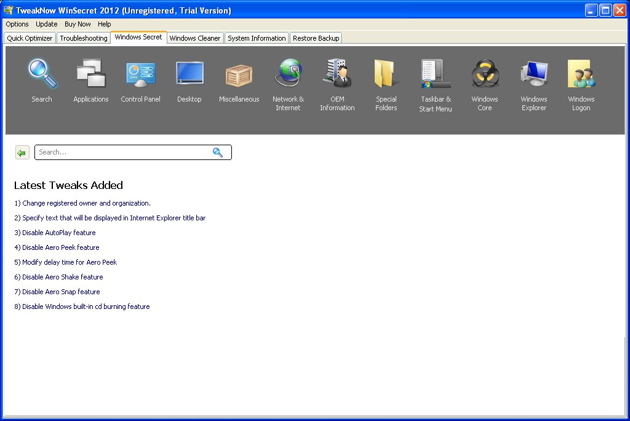This screenshot has width=630, height=421.
Task: Open Disable Aero Shake feature tweak
Action: (58, 277)
